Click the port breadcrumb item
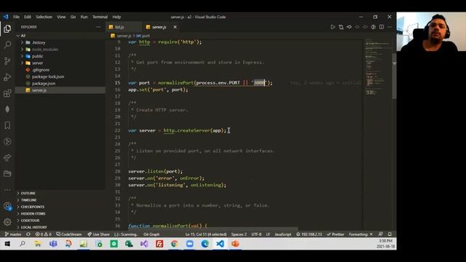 tap(143, 36)
